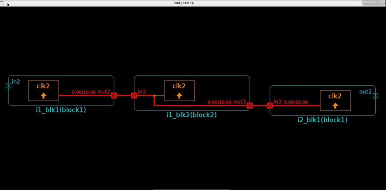Viewport: 386px width, 190px height.
Task: Click clk2 arrow inside i2_blk1
Action: pyautogui.click(x=335, y=106)
